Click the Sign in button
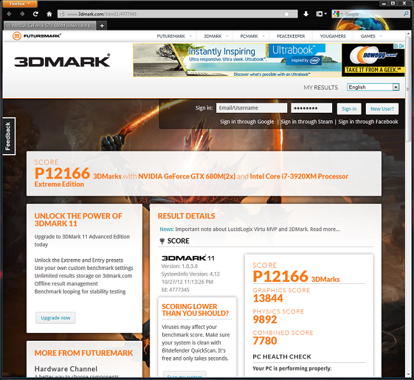 point(349,109)
